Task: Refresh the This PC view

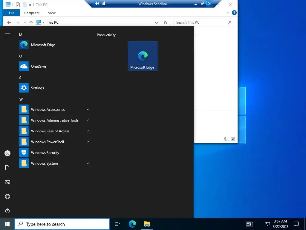Action: [x=166, y=22]
